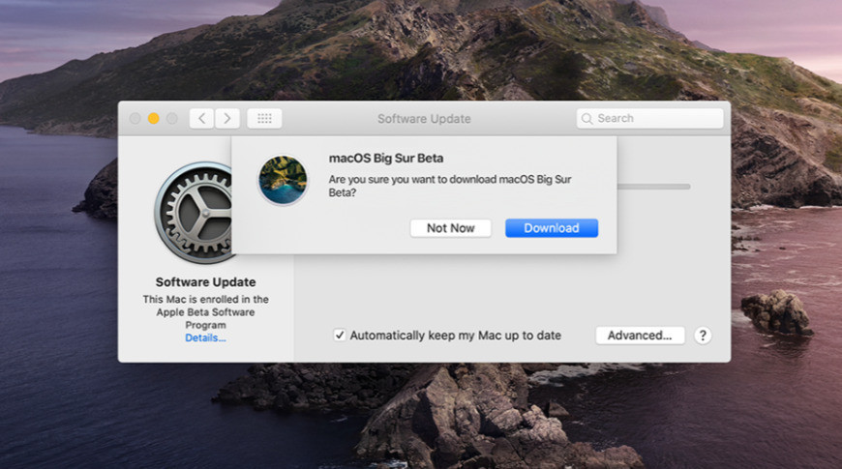Choose Not Now in the dialog
Viewport: 842px width, 469px height.
point(450,228)
